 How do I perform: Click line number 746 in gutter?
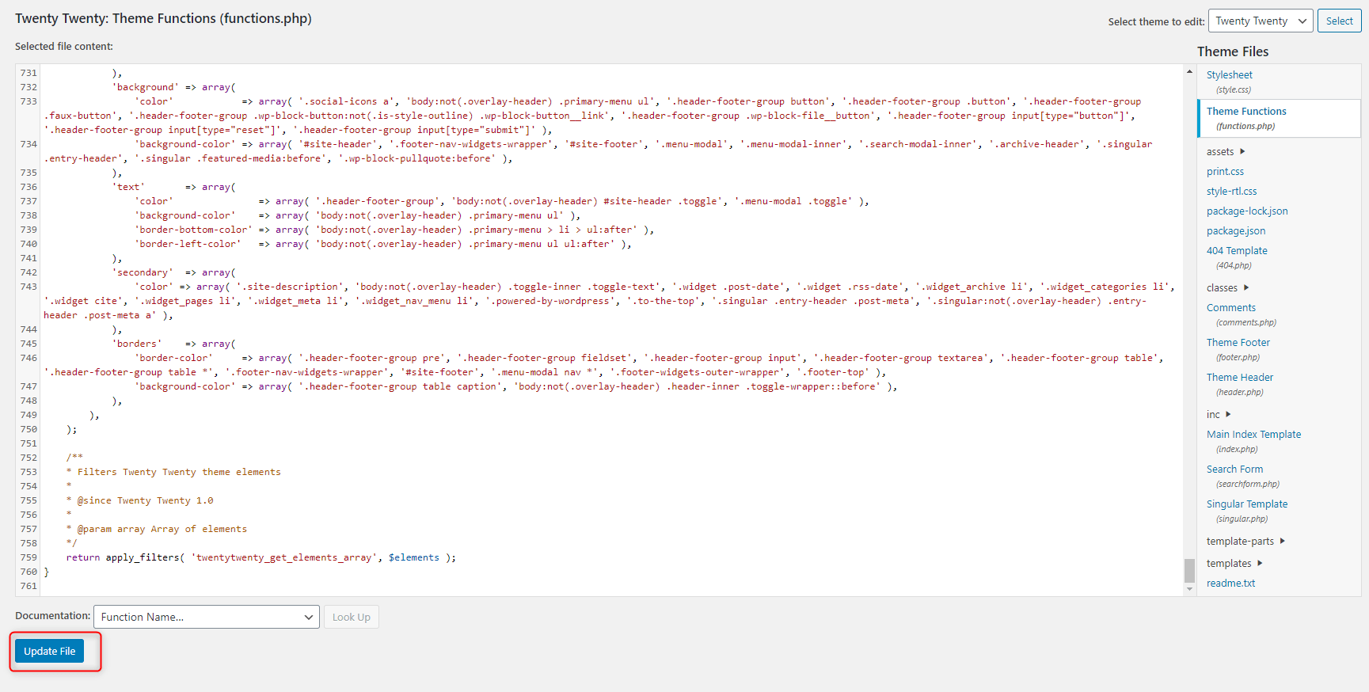pos(29,358)
